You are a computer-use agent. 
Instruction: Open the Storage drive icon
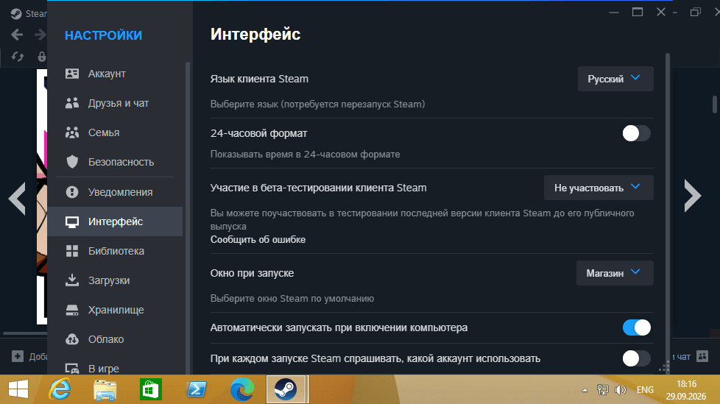[72, 310]
